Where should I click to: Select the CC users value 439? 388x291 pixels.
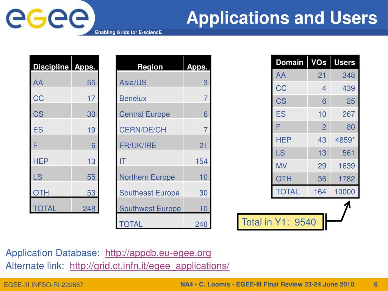[x=349, y=88]
